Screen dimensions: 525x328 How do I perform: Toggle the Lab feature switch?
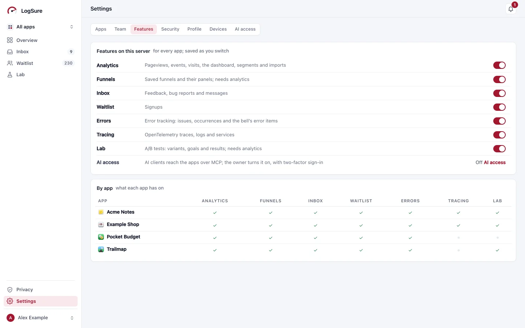(x=499, y=149)
